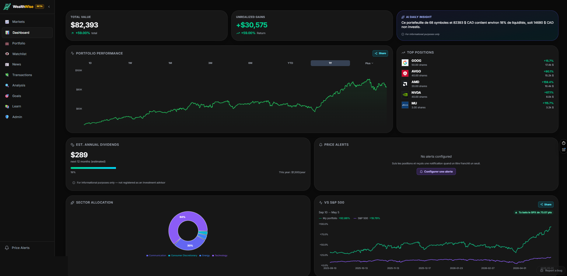Select the 1W time range

(x=130, y=63)
